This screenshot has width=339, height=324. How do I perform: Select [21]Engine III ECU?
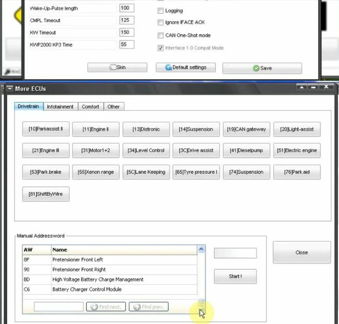click(46, 150)
